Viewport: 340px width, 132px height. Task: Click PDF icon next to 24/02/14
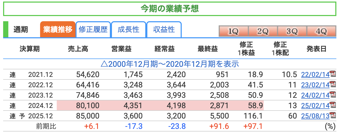332,95
